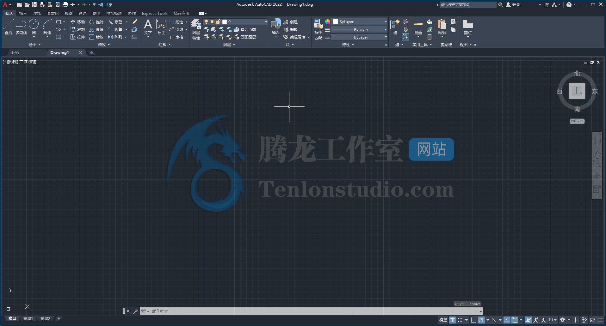Image resolution: width=606 pixels, height=326 pixels.
Task: Toggle polar tracking in status bar
Action: click(481, 320)
